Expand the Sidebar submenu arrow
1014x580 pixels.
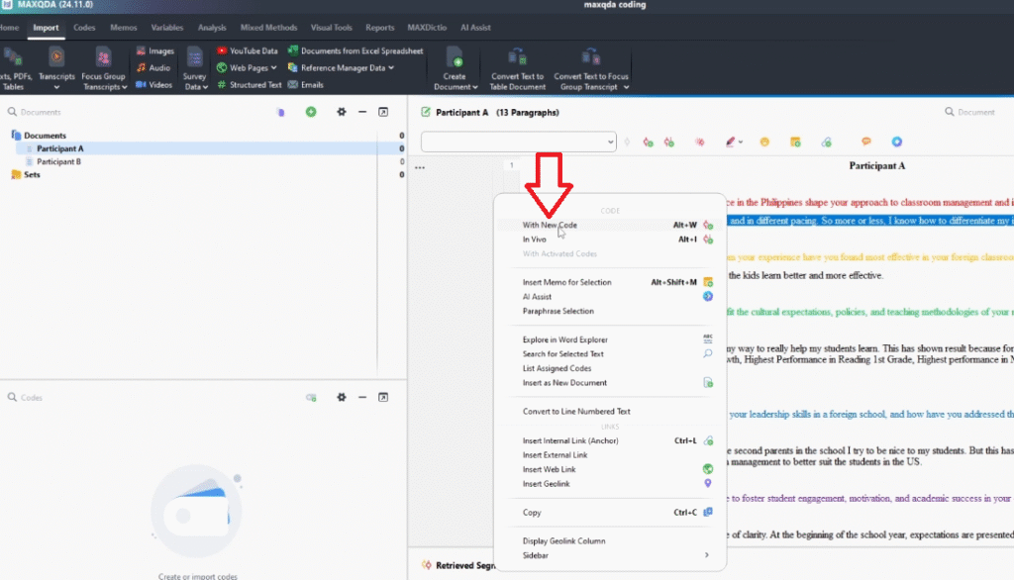tap(706, 555)
